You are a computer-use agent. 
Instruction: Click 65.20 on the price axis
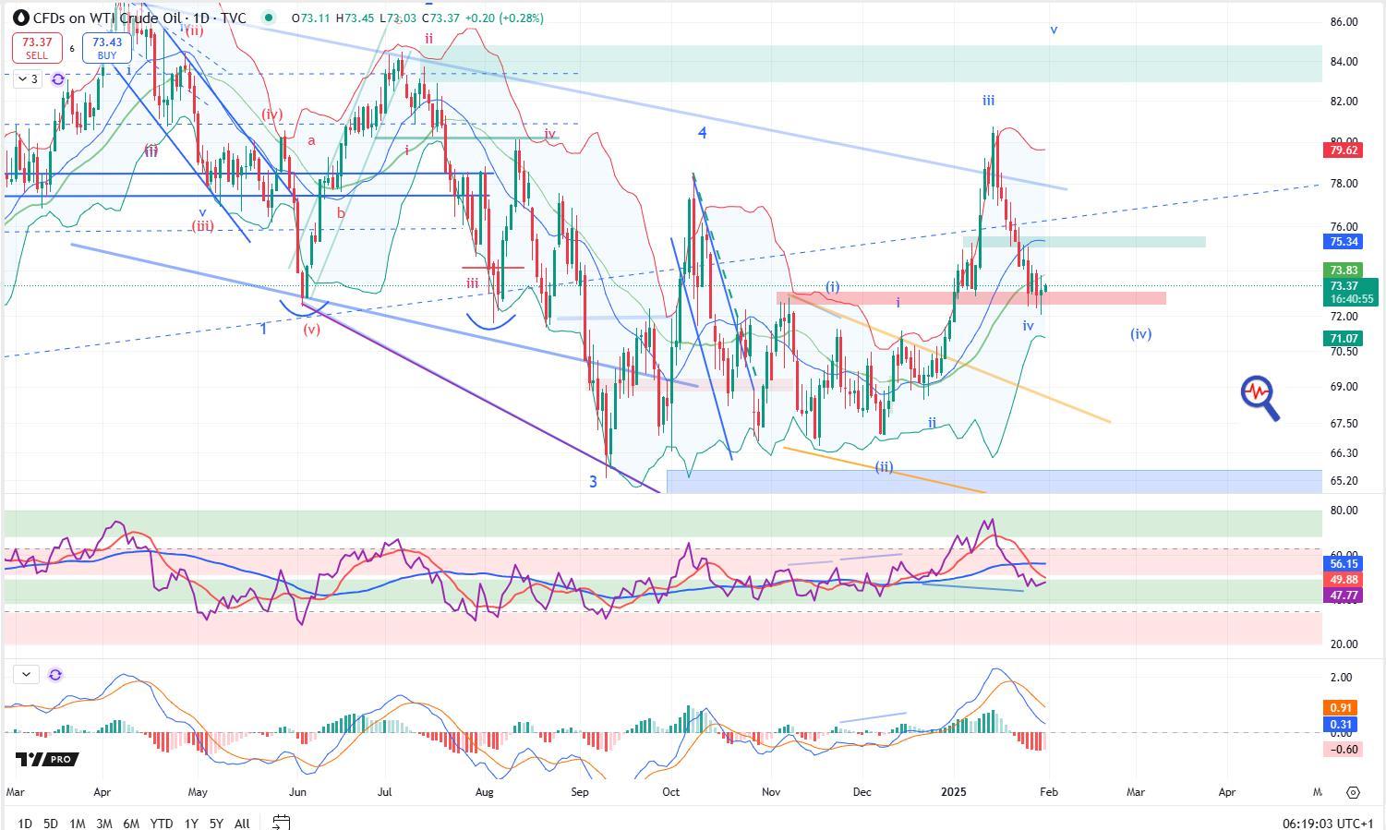tap(1344, 481)
